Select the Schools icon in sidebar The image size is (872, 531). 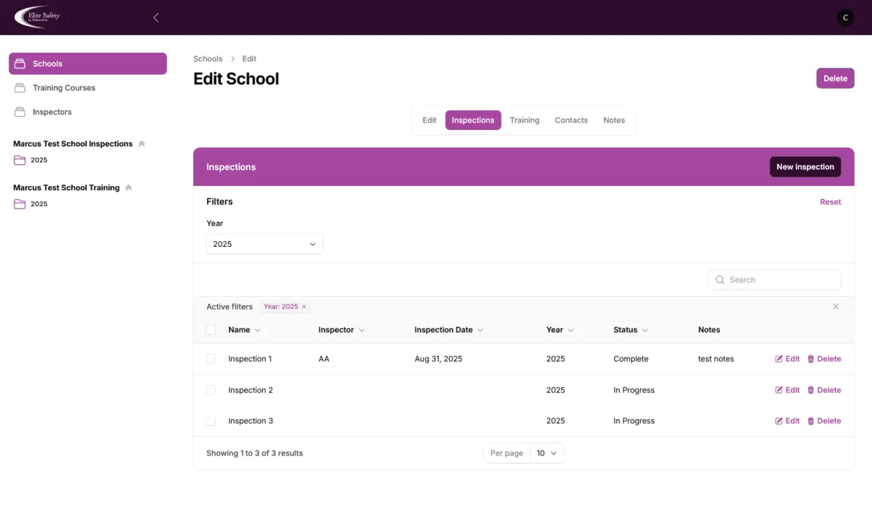pos(20,63)
